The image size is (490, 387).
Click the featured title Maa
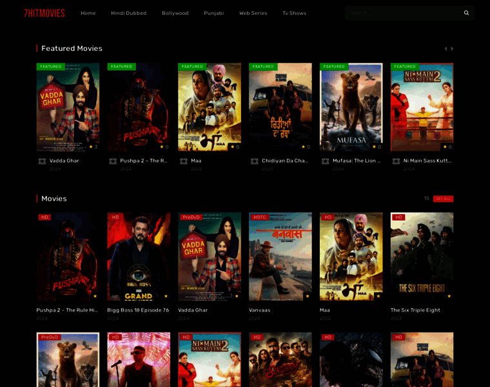coord(196,161)
